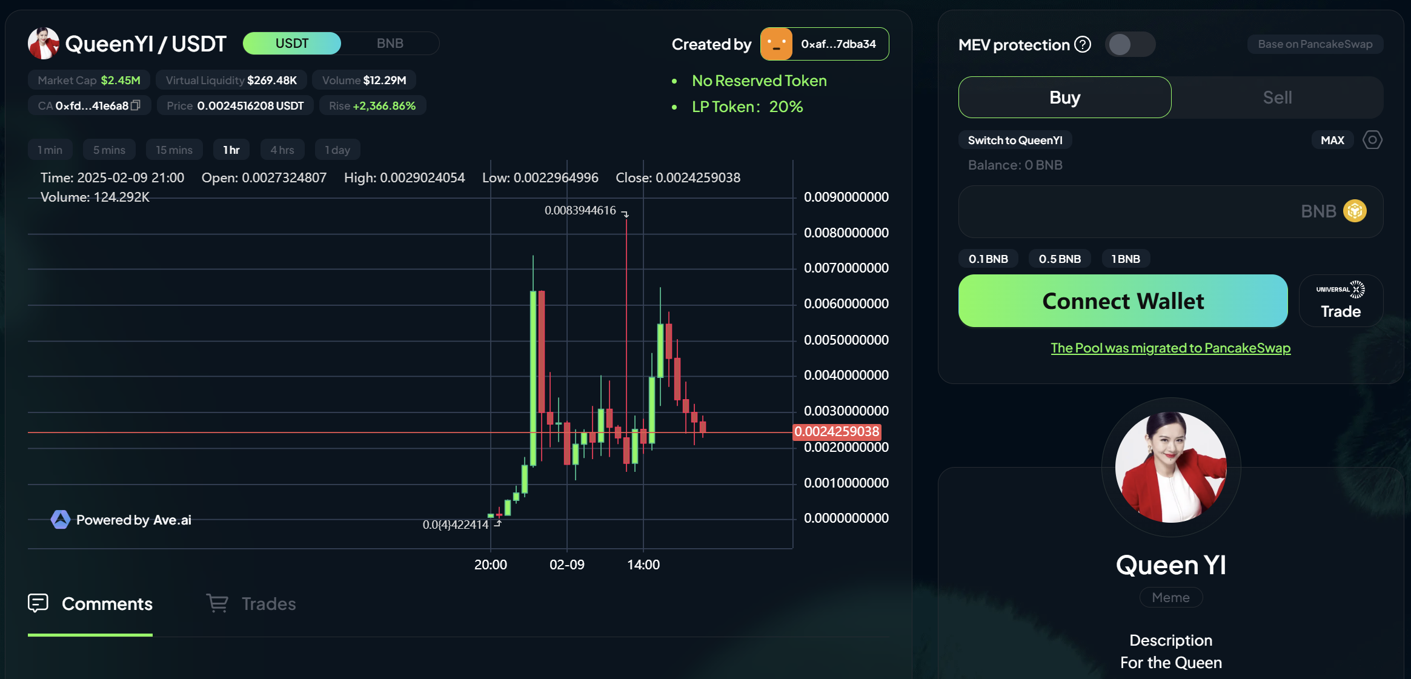
Task: Pick the 0.5 BNB preset amount
Action: pyautogui.click(x=1059, y=259)
